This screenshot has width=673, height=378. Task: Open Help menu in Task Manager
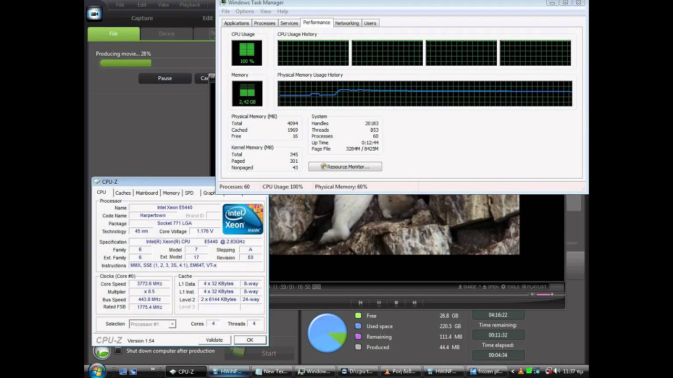tap(283, 11)
